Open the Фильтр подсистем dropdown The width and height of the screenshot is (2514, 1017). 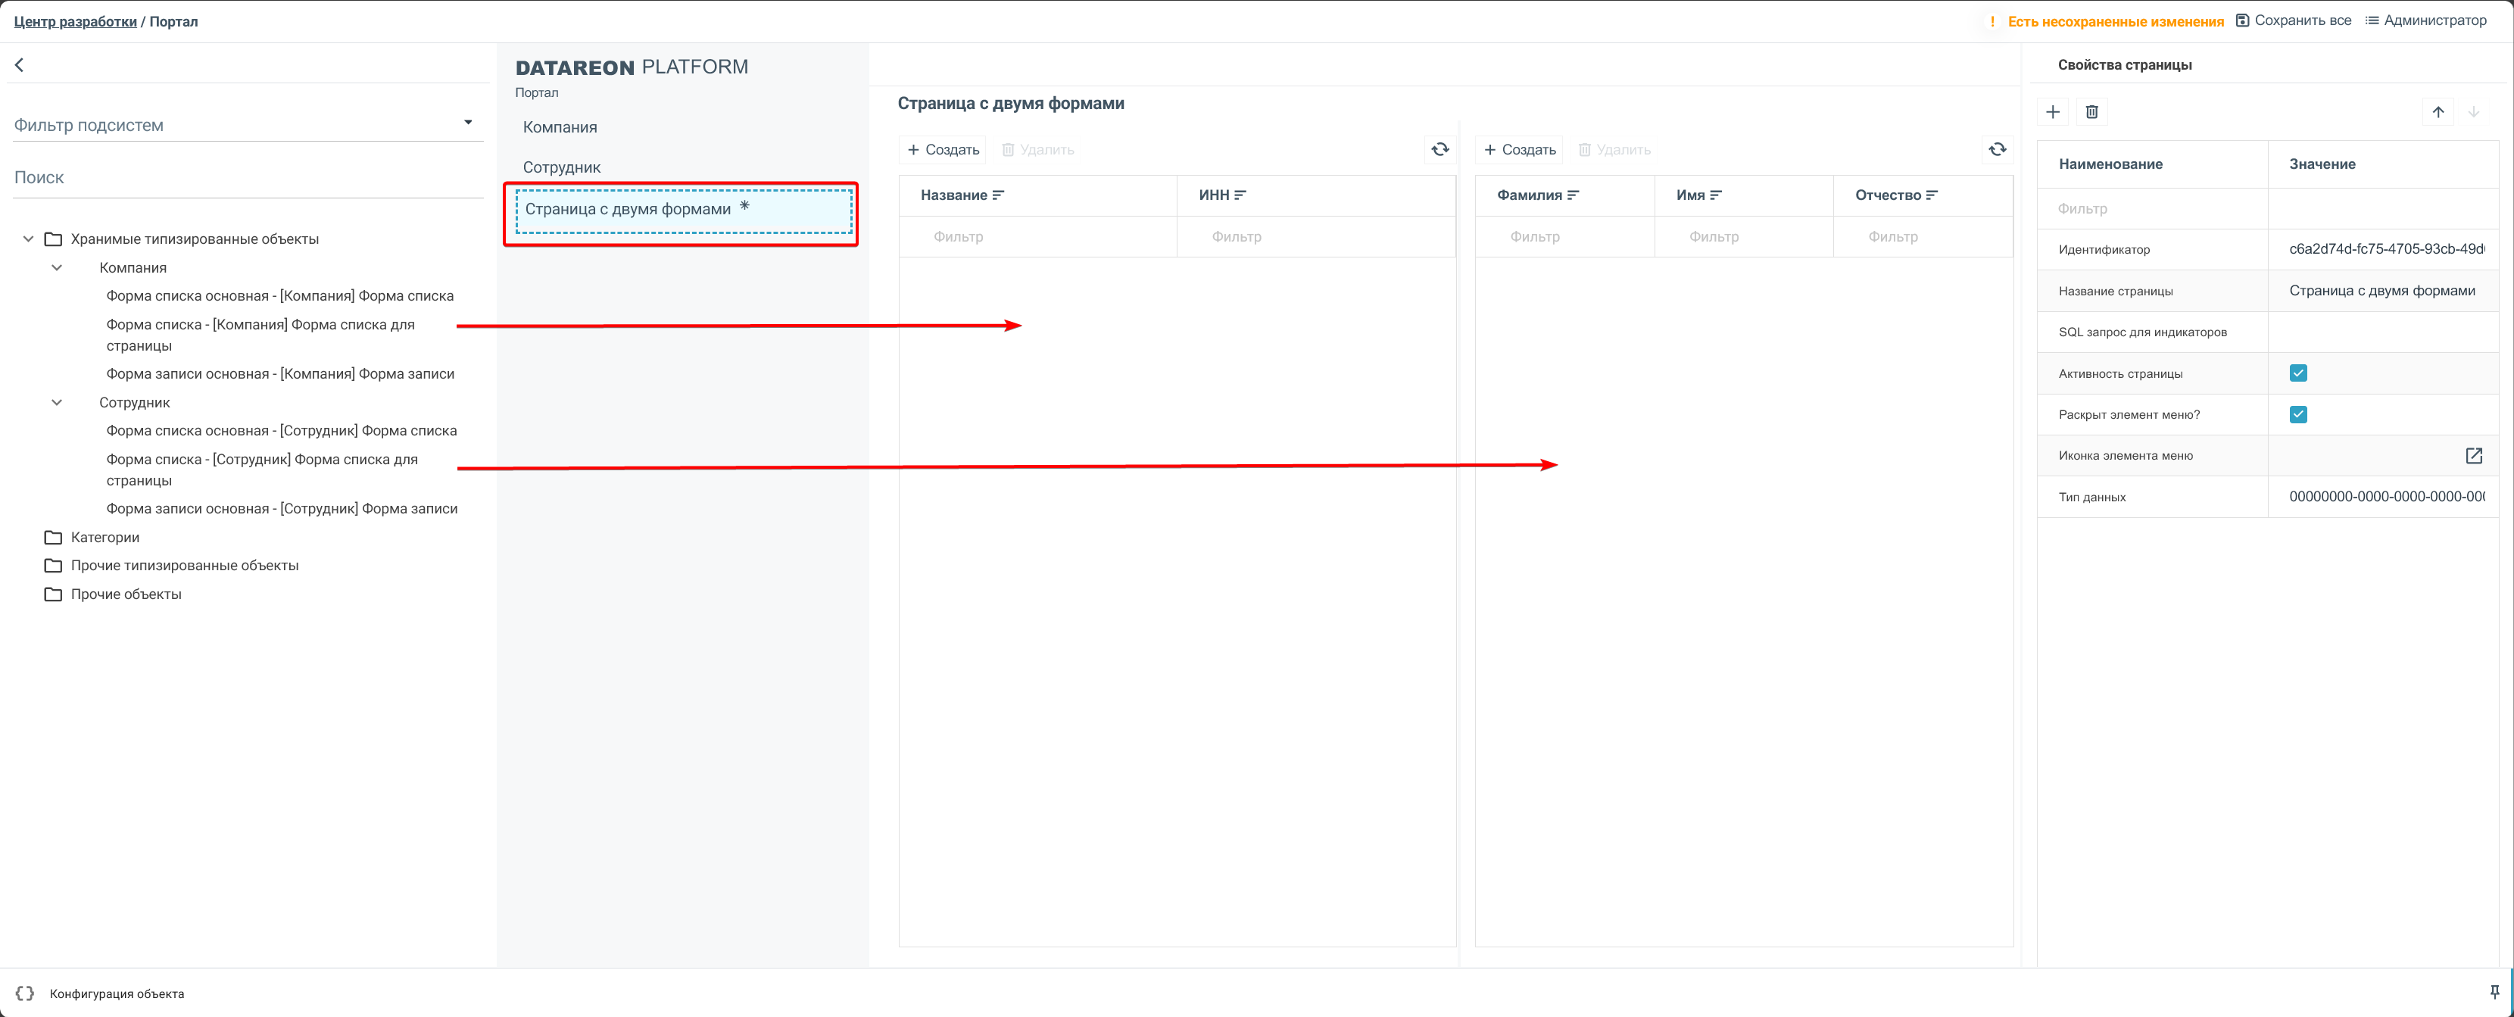[x=467, y=123]
